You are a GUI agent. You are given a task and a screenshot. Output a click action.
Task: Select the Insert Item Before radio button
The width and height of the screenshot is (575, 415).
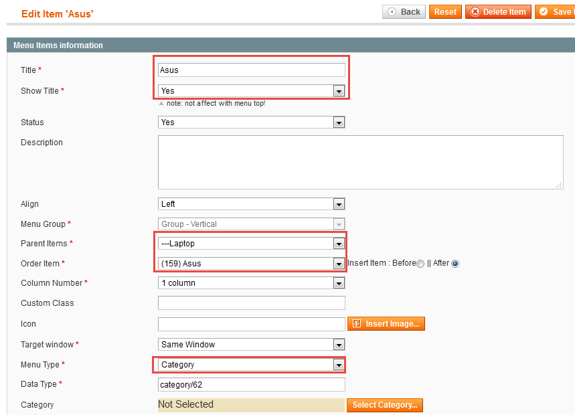(x=420, y=264)
